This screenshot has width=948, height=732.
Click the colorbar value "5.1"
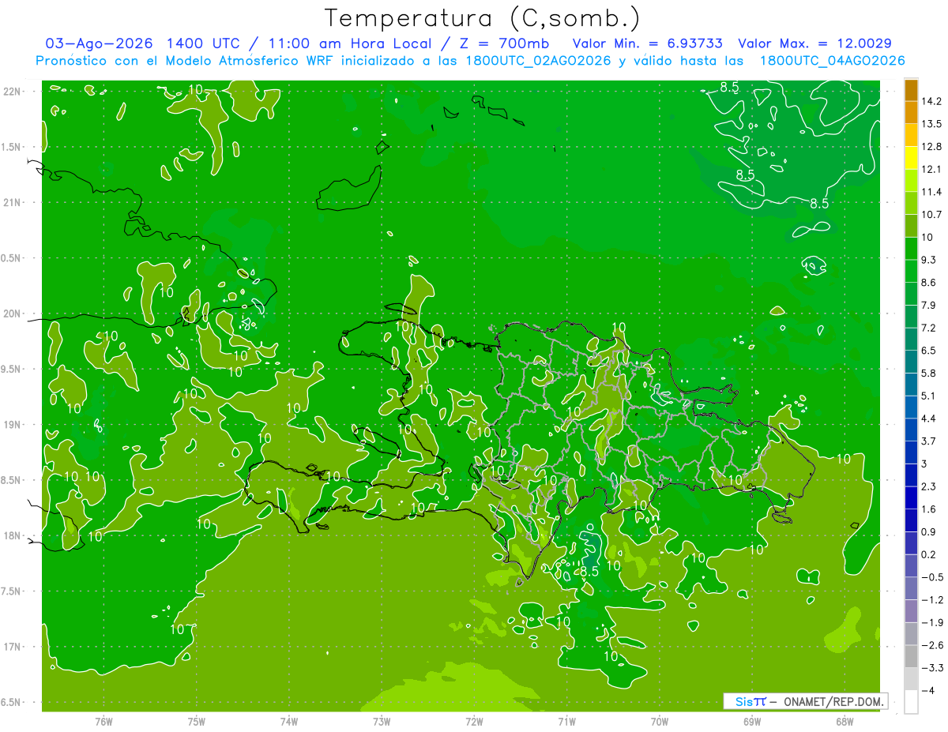[x=929, y=396]
